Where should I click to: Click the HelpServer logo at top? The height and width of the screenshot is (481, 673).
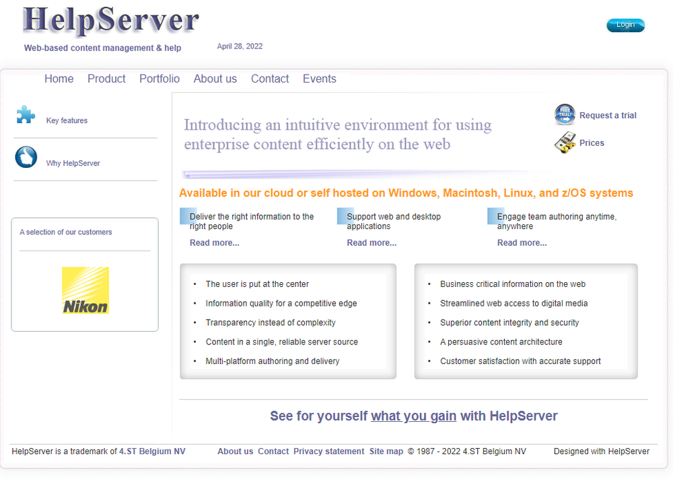tap(111, 21)
